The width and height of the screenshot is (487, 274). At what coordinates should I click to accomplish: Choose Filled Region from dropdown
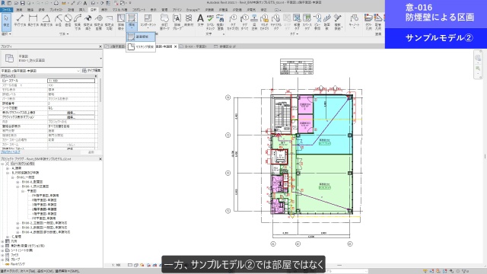tap(141, 37)
